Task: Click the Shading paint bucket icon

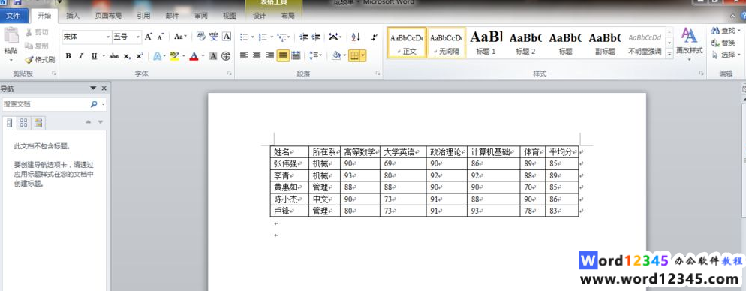Action: click(336, 56)
